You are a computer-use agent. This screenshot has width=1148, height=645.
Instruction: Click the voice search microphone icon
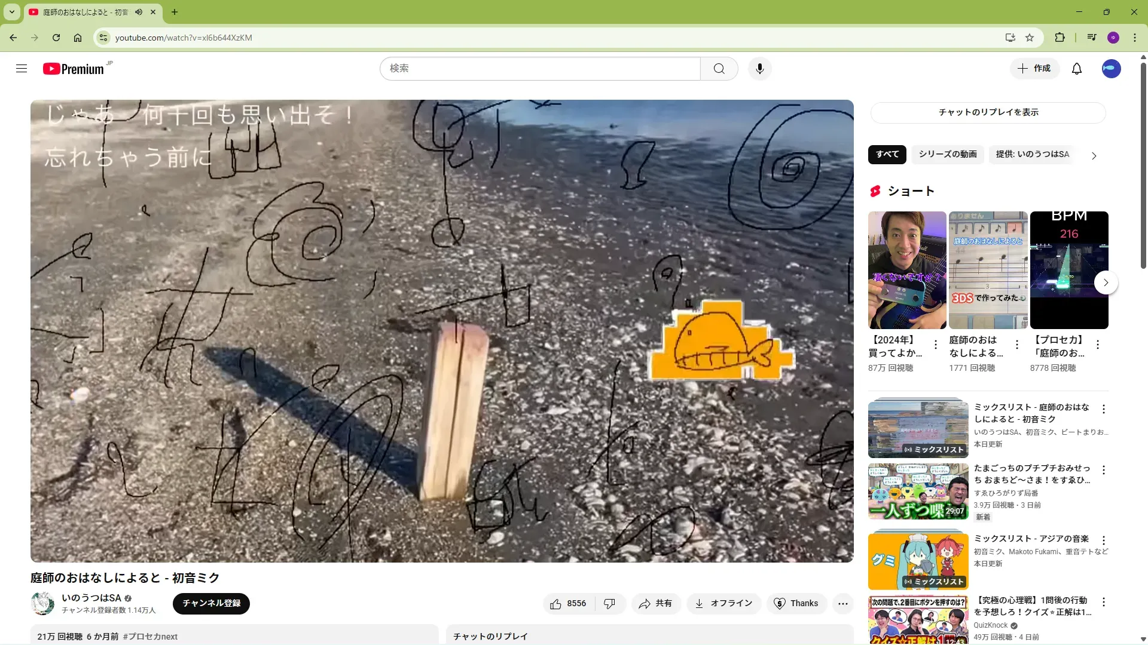[759, 69]
